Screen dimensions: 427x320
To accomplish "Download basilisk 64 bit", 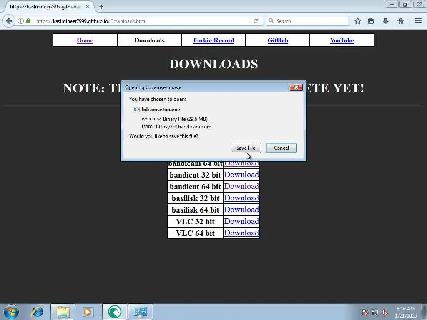I will coord(241,210).
